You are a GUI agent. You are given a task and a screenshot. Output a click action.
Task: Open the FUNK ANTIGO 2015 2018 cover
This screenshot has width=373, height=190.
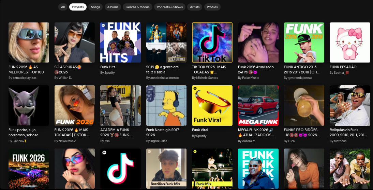tap(304, 42)
